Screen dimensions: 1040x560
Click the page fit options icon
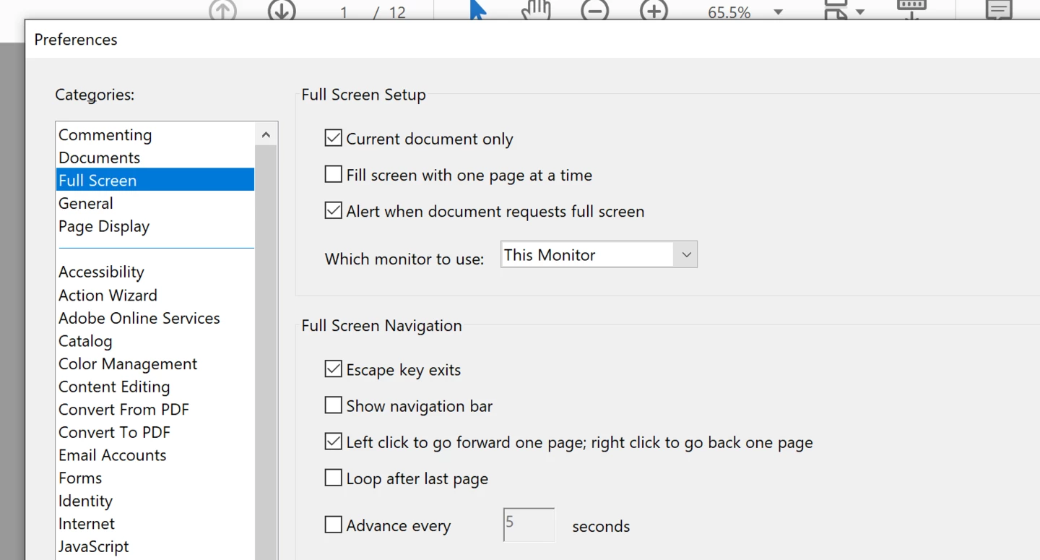(x=836, y=10)
